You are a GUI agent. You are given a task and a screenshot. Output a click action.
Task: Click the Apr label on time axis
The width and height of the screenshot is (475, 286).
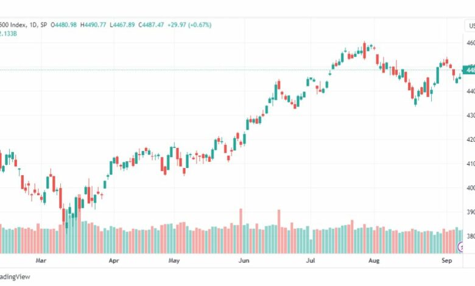(x=114, y=260)
